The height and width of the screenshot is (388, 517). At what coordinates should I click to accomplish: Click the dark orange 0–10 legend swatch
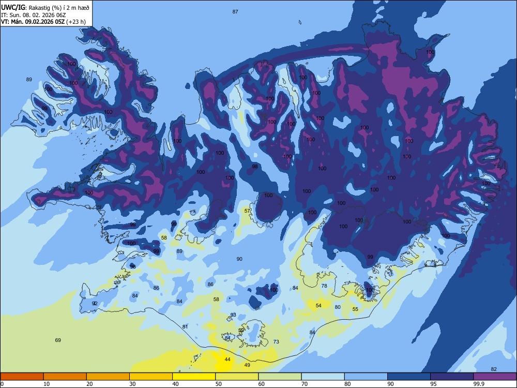coord(22,377)
